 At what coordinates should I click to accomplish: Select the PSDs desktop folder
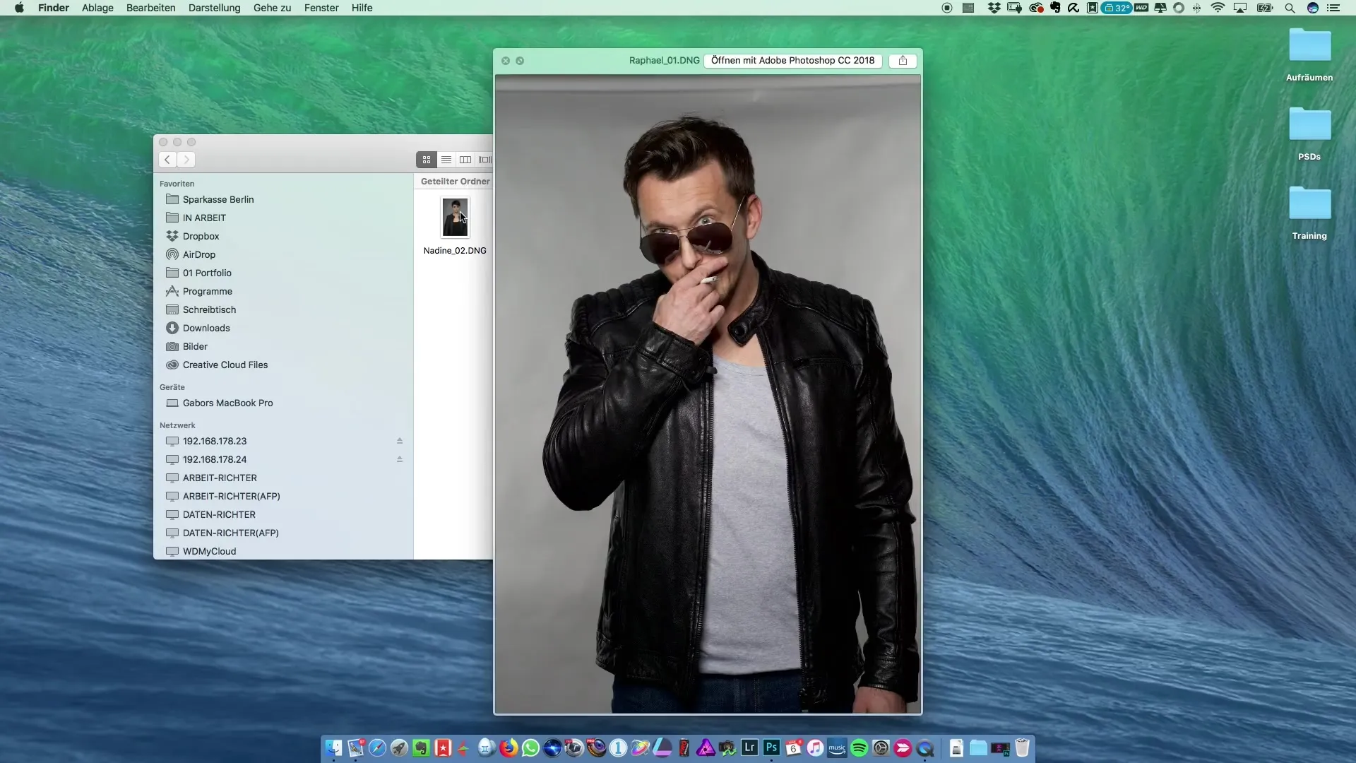click(1309, 125)
